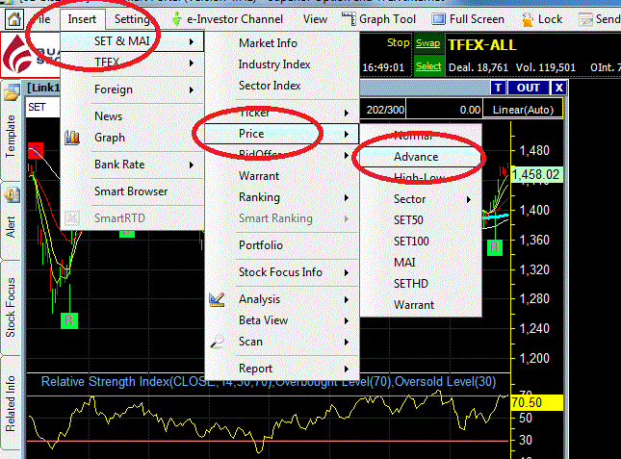Image resolution: width=621 pixels, height=459 pixels.
Task: Open the Related Info side tab
Action: tap(11, 403)
